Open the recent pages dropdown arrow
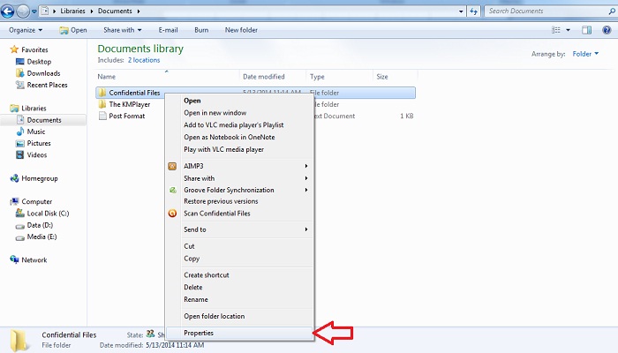 coord(34,11)
